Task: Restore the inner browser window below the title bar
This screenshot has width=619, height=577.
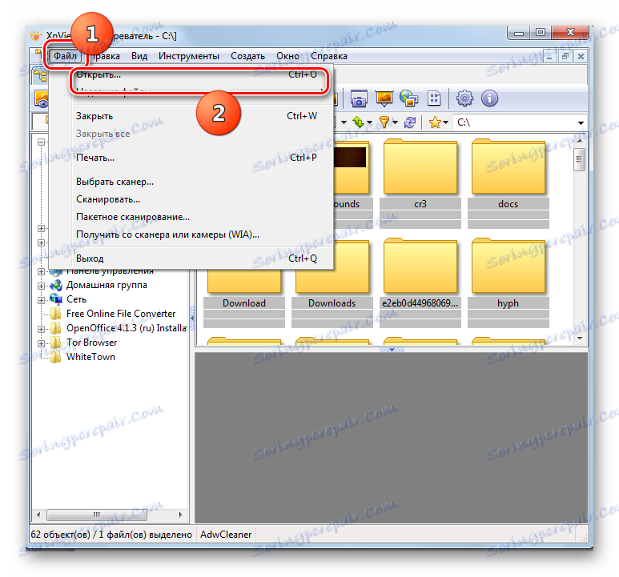Action: (x=565, y=56)
